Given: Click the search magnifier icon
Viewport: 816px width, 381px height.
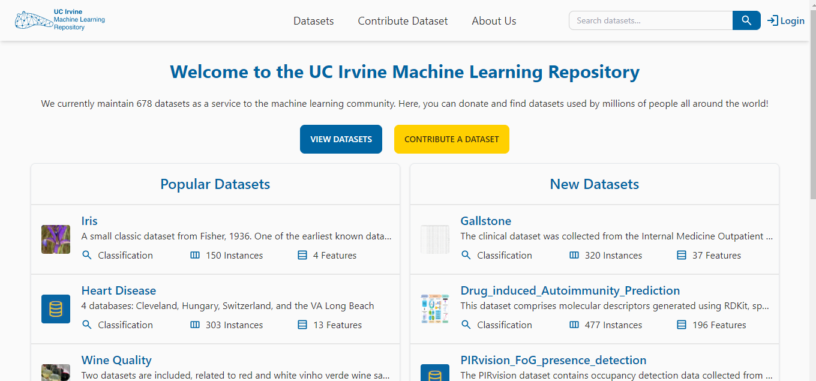Looking at the screenshot, I should [746, 20].
